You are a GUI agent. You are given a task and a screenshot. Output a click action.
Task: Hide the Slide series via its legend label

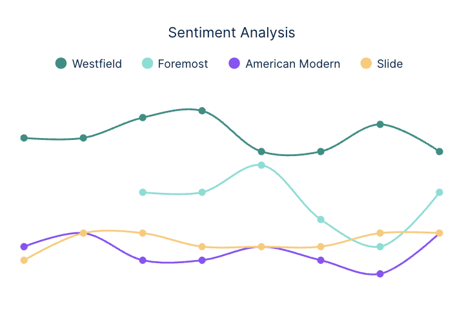[390, 64]
